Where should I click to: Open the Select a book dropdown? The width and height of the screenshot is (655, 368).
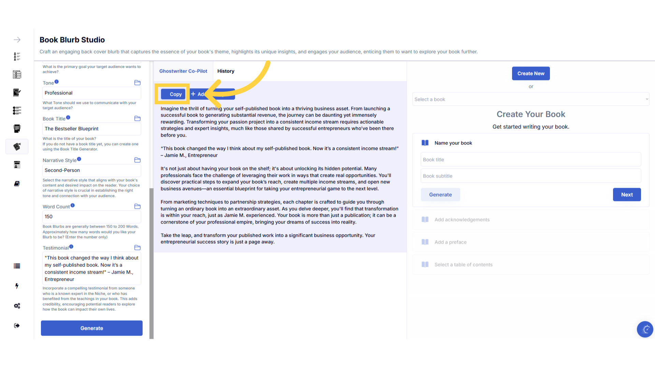click(530, 99)
